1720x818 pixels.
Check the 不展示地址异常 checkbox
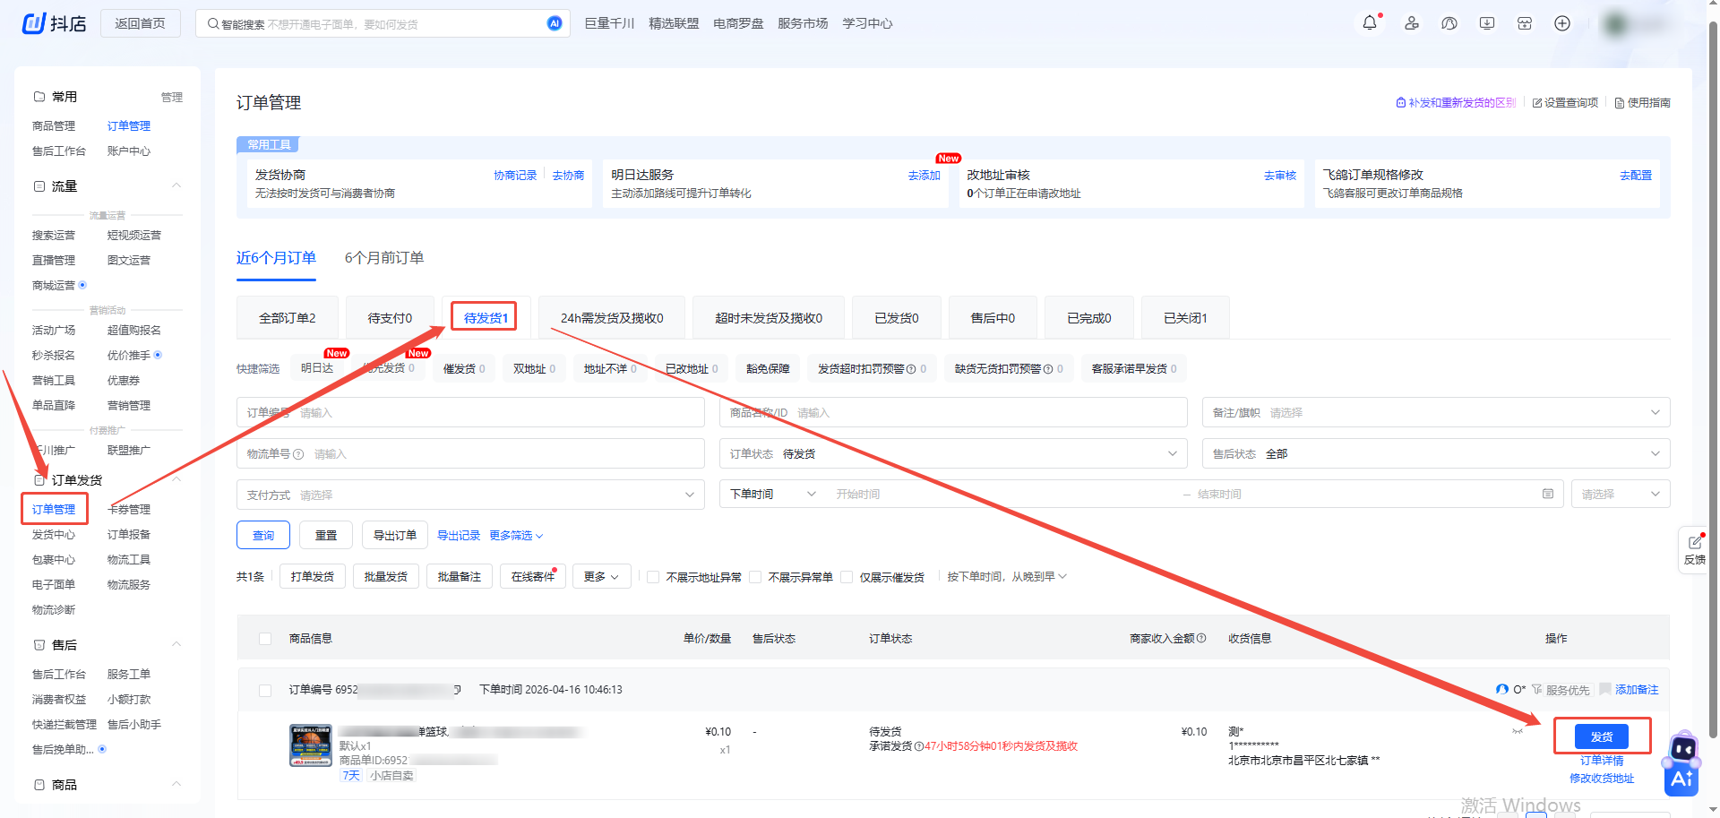(x=654, y=577)
